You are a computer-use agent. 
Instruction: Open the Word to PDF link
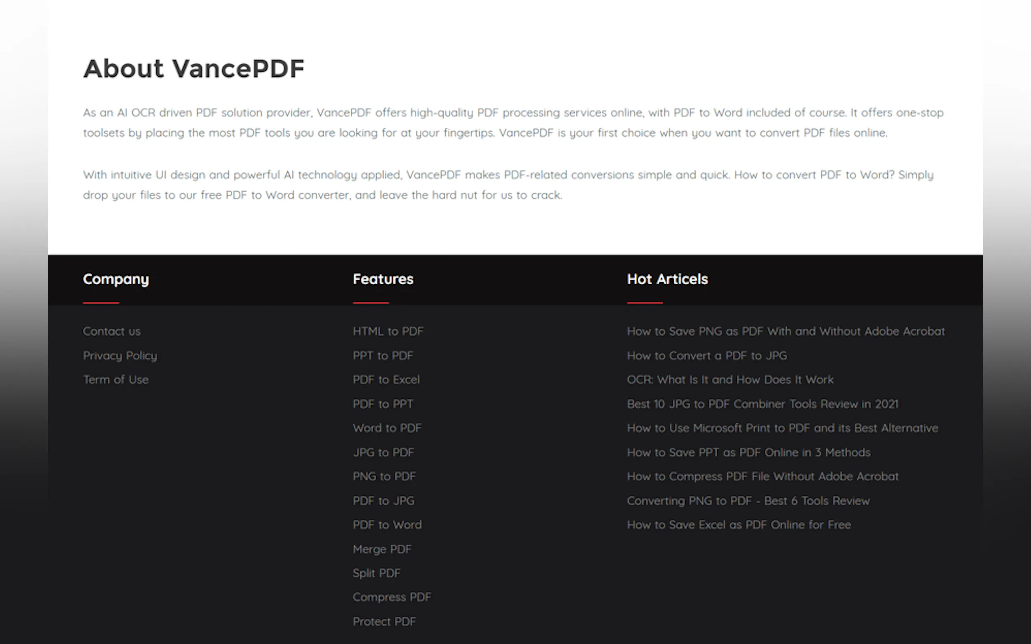pyautogui.click(x=387, y=428)
